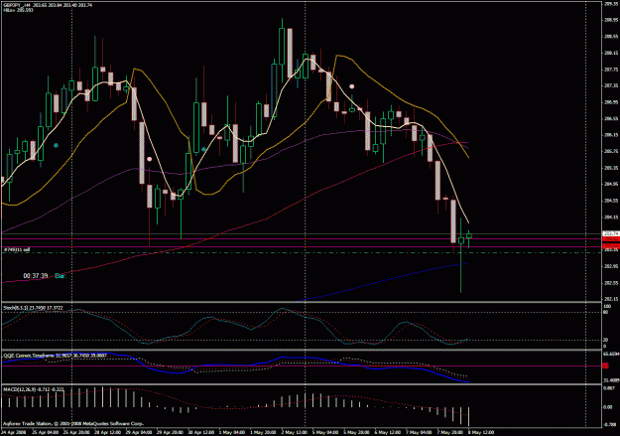
Task: Click the teal signal dot near 25 Apr
Action: pyautogui.click(x=56, y=146)
